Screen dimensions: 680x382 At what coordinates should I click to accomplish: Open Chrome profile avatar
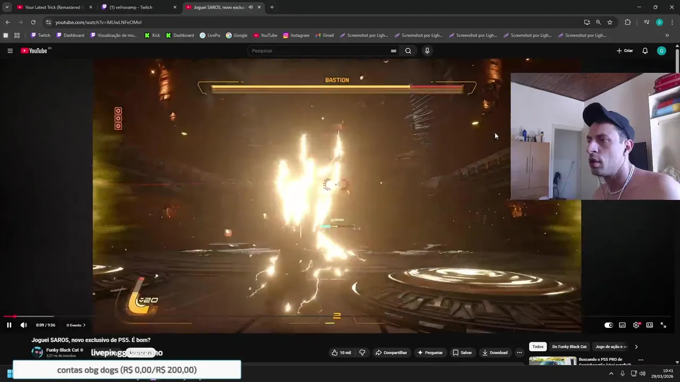(x=659, y=22)
